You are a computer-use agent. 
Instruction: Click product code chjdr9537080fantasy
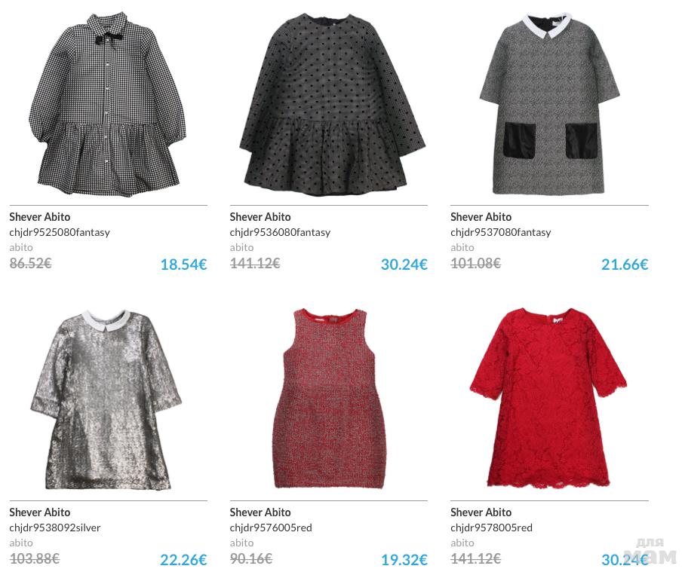coord(500,232)
